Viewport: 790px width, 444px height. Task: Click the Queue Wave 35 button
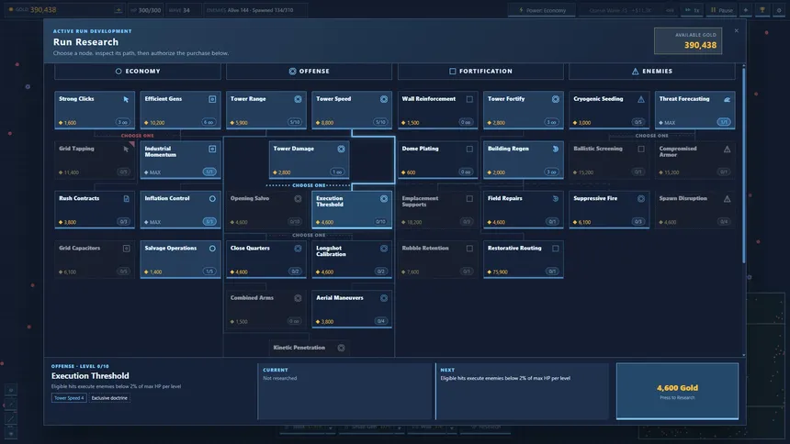coord(627,10)
